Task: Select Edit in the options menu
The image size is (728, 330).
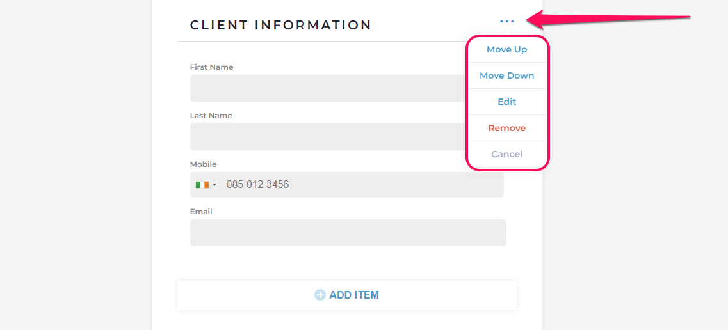Action: (506, 102)
